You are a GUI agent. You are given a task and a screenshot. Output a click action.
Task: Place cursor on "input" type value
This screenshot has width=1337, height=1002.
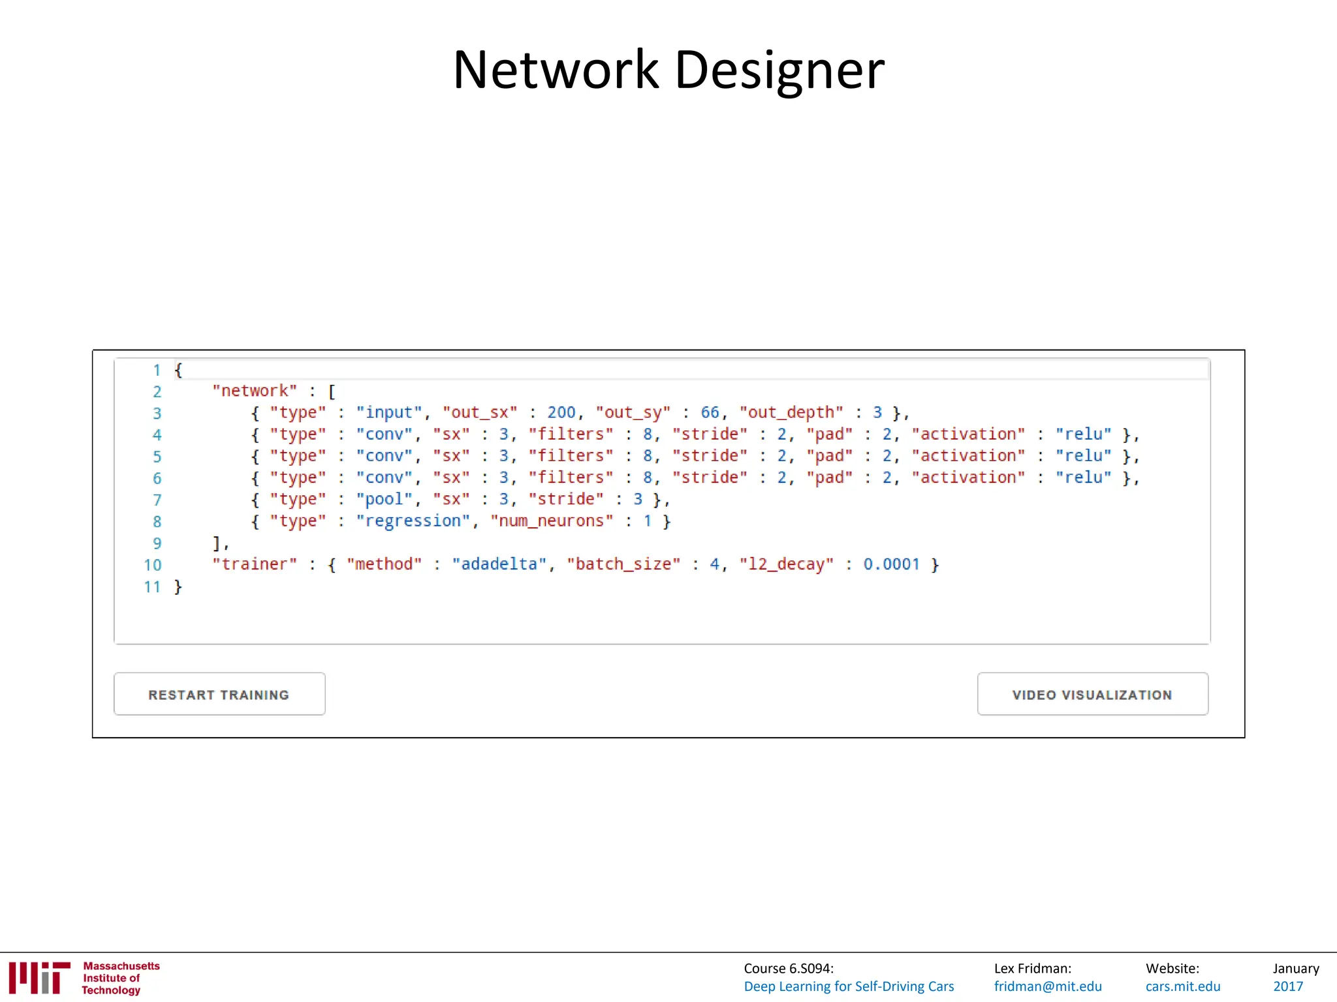pyautogui.click(x=389, y=412)
